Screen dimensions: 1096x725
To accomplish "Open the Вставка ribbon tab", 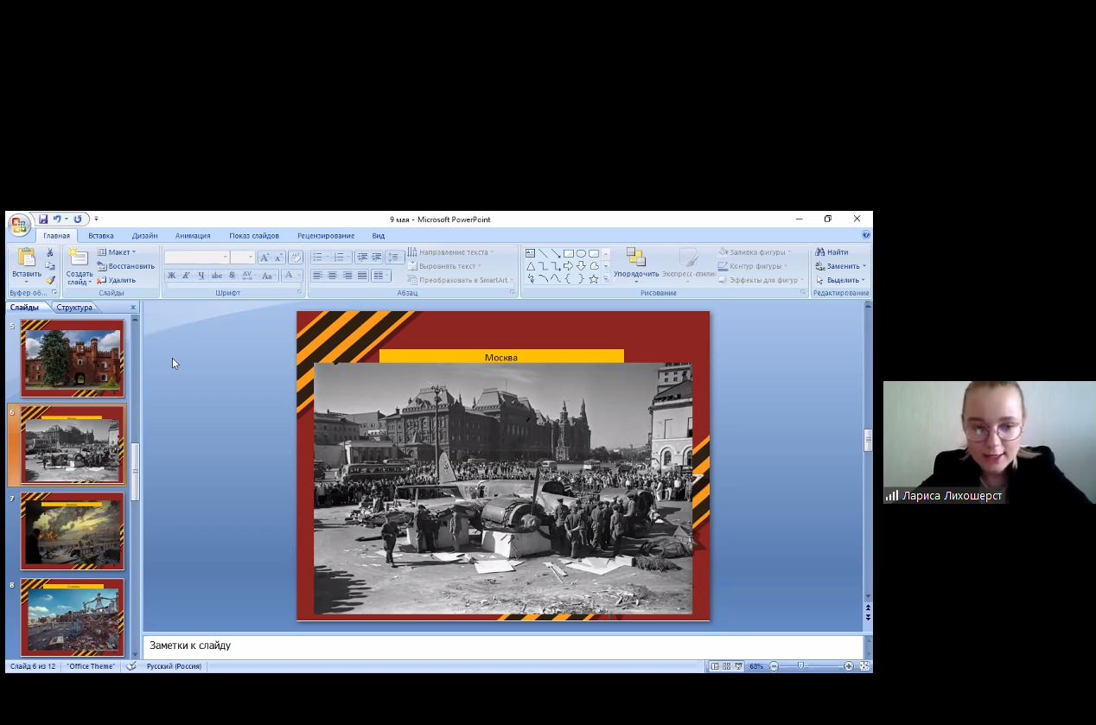I will (100, 236).
